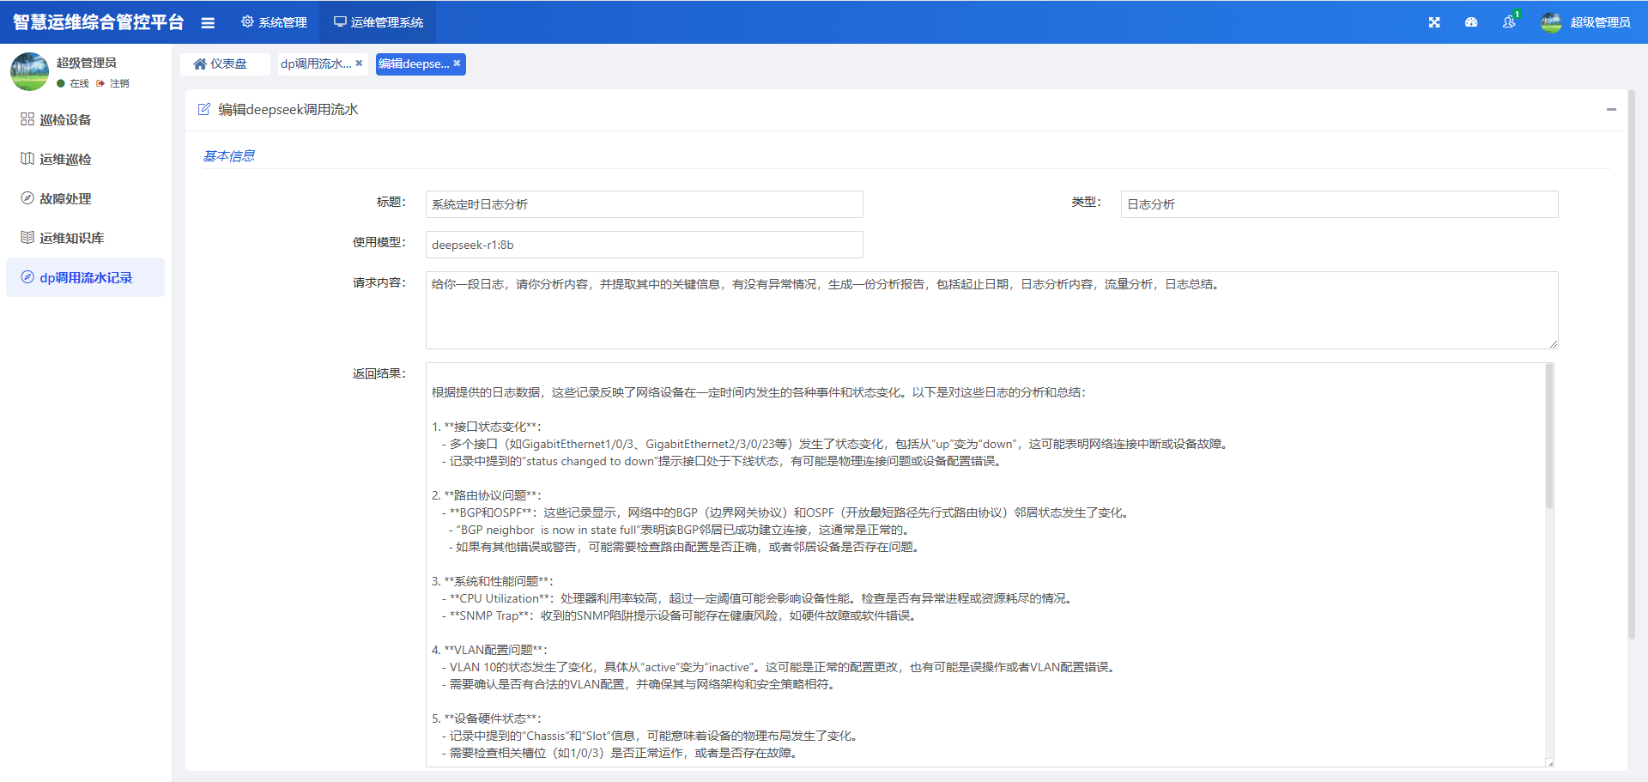Screen dimensions: 1648x782
Task: Open the 系统管理 menu
Action: tap(274, 22)
